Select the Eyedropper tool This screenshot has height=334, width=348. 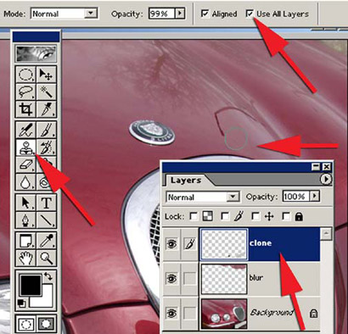click(x=46, y=241)
